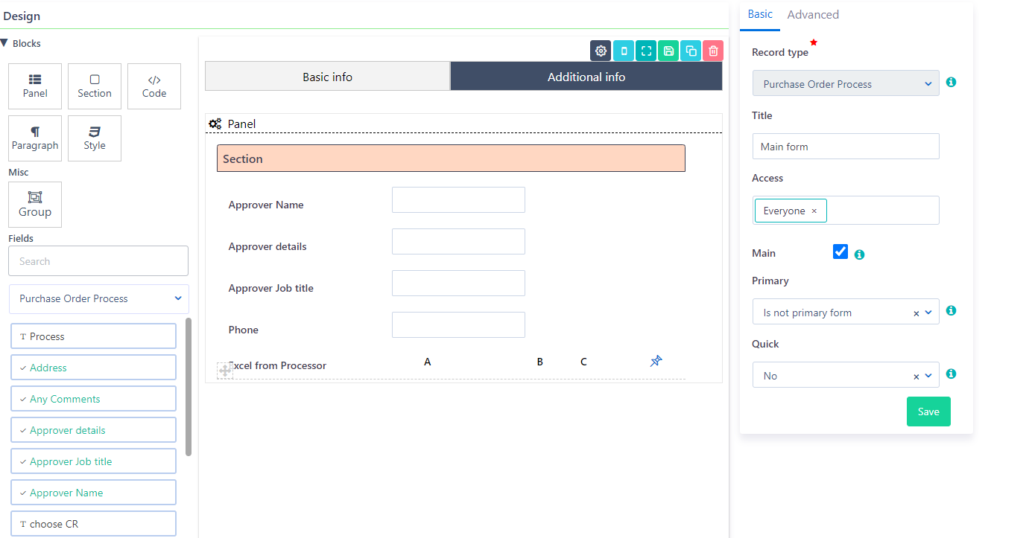
Task: Remove Everyone from the Access field
Action: [x=814, y=211]
